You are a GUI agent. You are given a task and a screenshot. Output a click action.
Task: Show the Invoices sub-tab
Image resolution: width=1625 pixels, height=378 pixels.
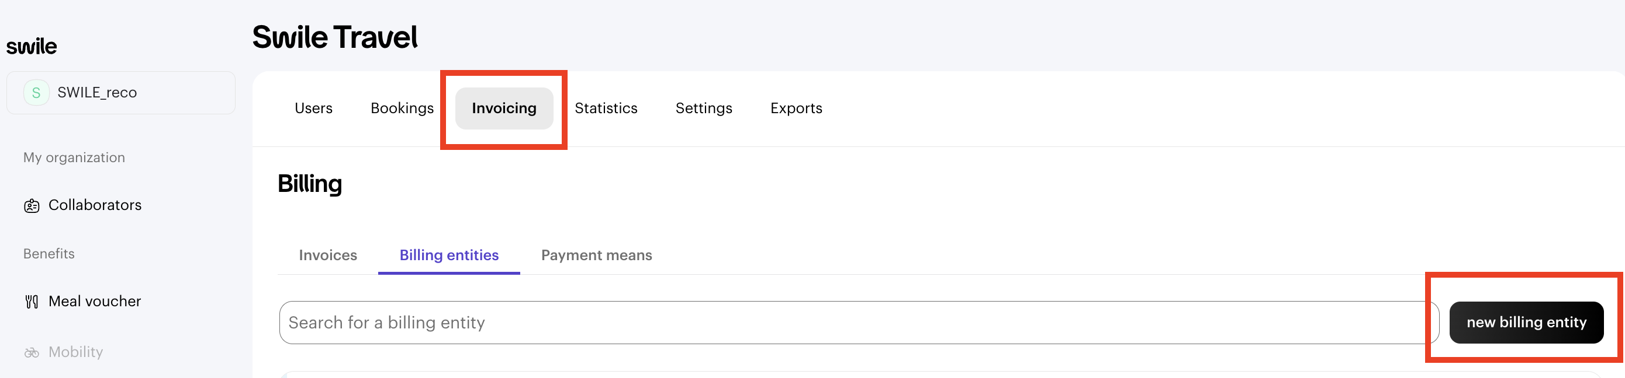[327, 255]
